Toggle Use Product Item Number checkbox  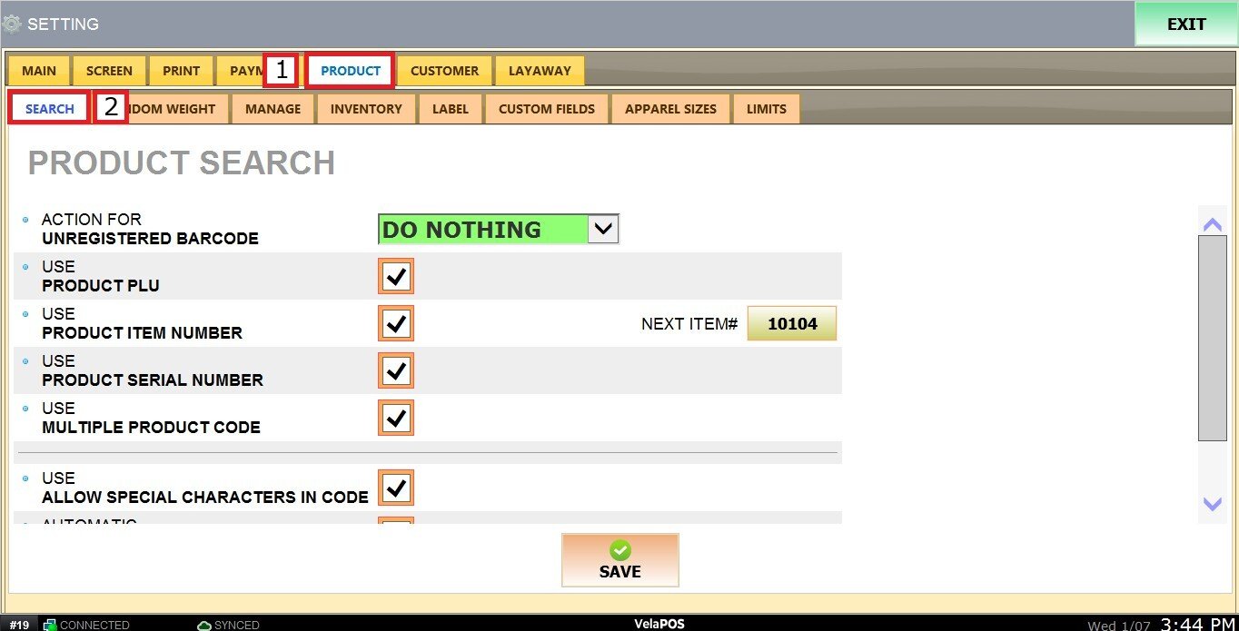tap(396, 323)
